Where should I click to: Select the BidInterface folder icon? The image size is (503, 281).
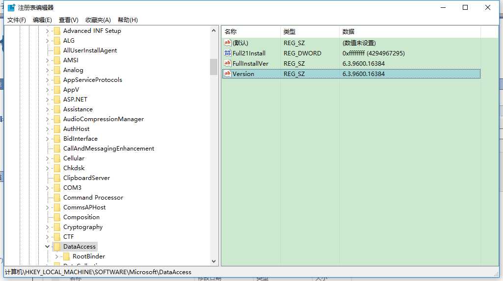pos(57,139)
